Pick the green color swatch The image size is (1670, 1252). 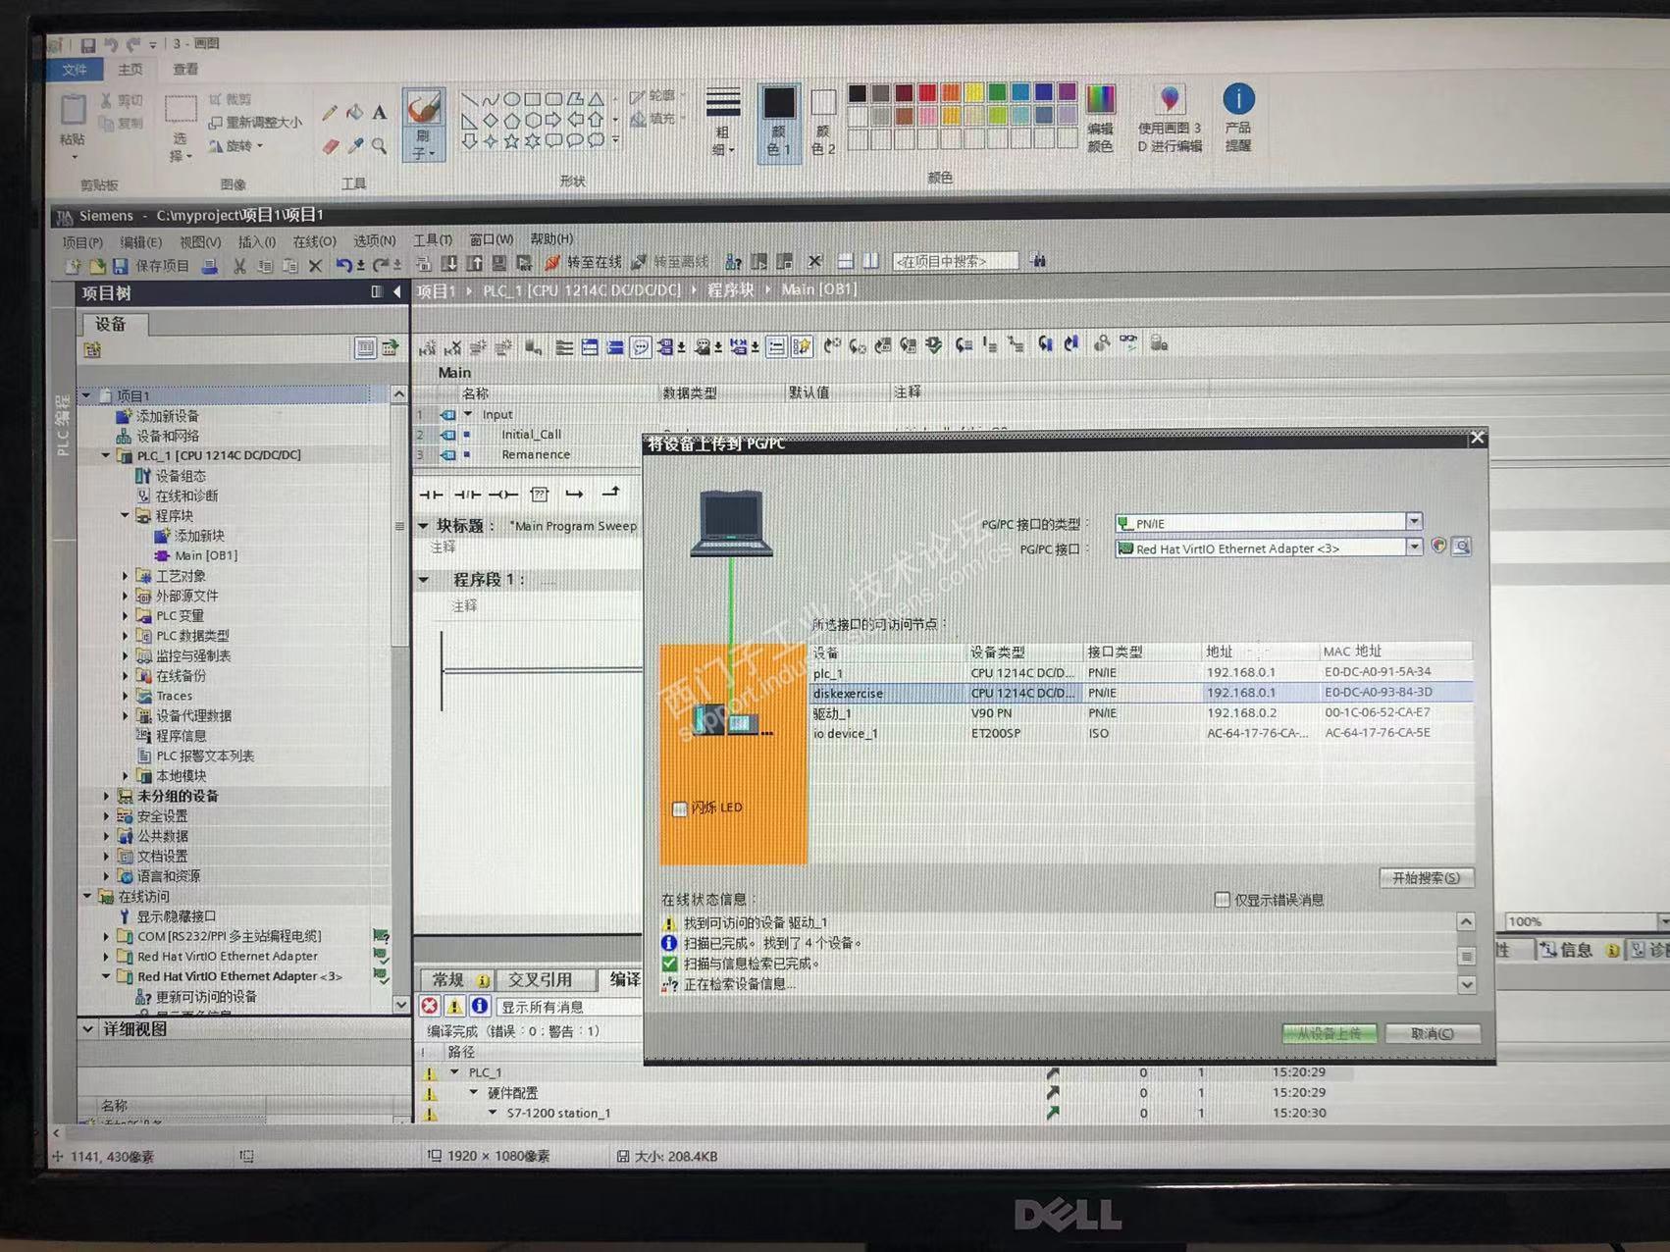tap(998, 92)
